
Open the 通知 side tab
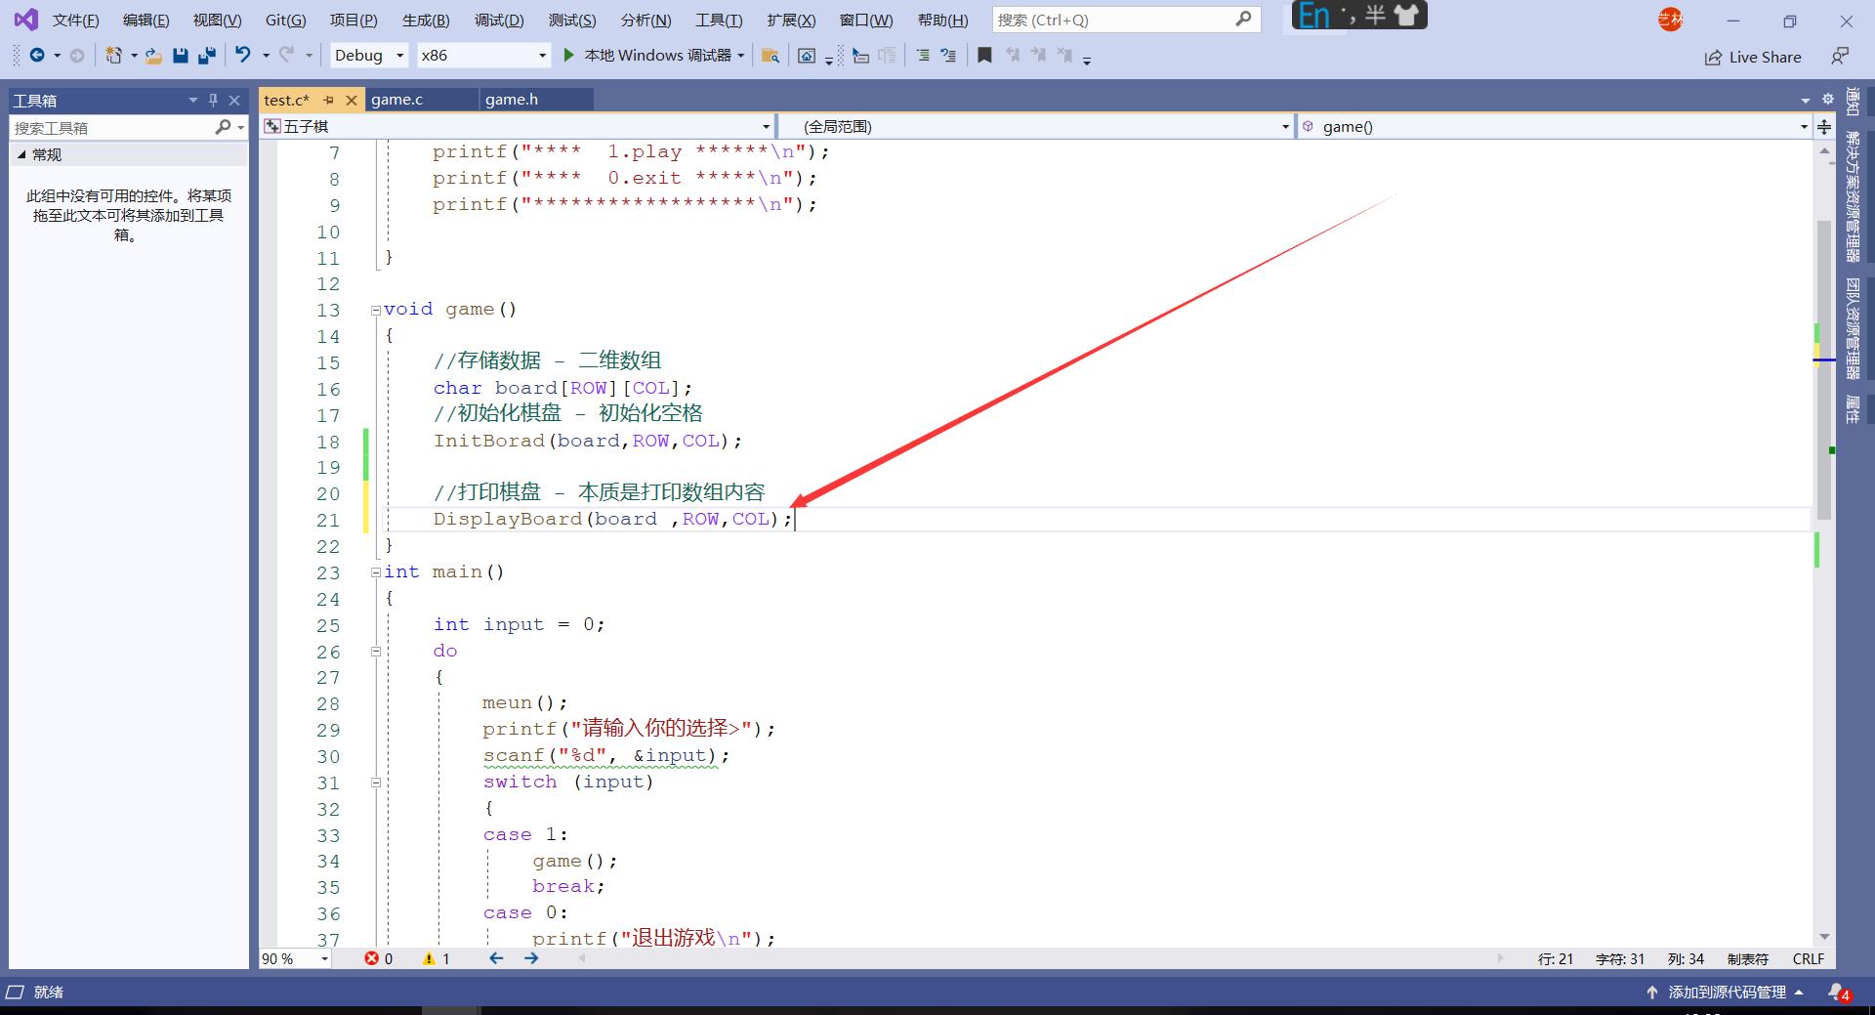[x=1853, y=102]
